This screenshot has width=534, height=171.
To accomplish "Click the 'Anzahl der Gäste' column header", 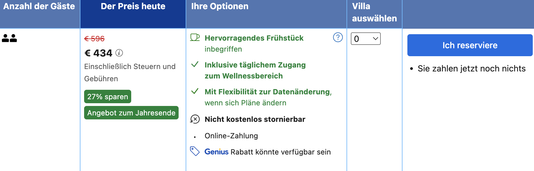I will (x=39, y=6).
